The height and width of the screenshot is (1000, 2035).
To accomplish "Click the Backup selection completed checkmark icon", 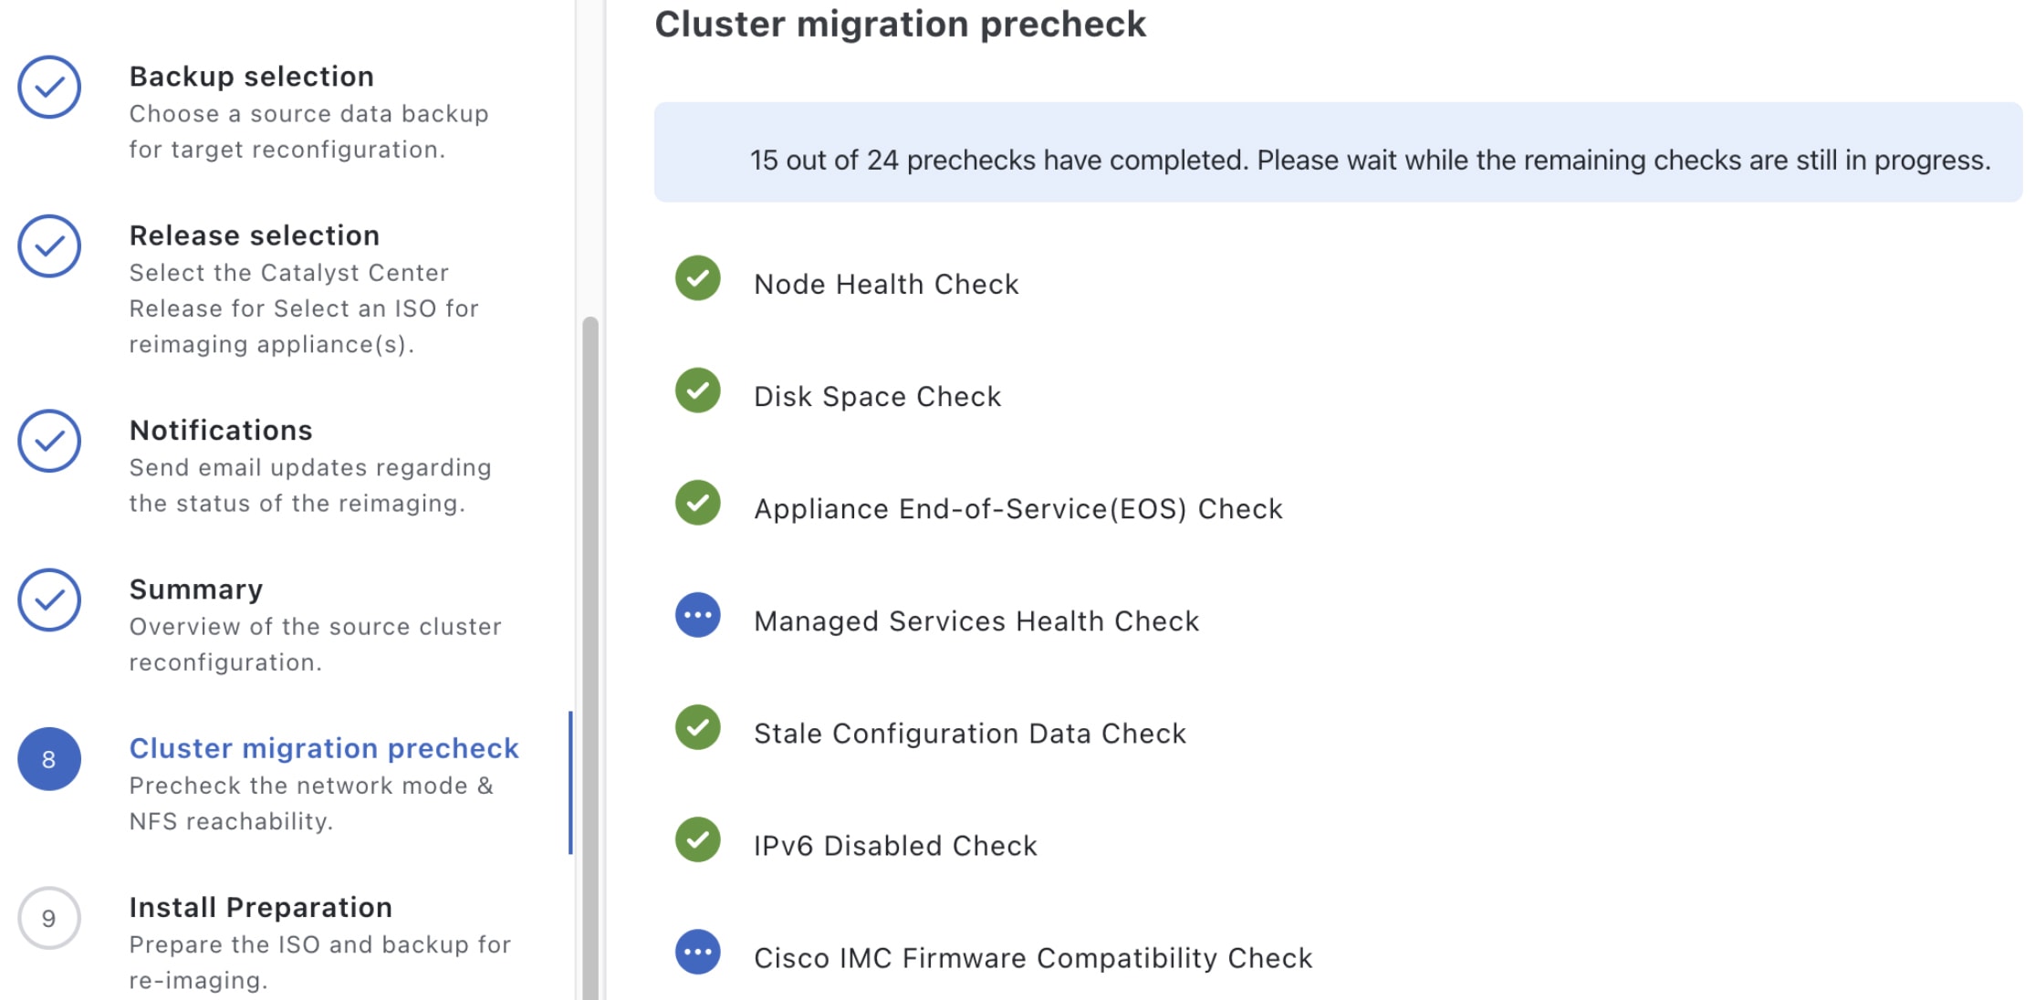I will [49, 88].
